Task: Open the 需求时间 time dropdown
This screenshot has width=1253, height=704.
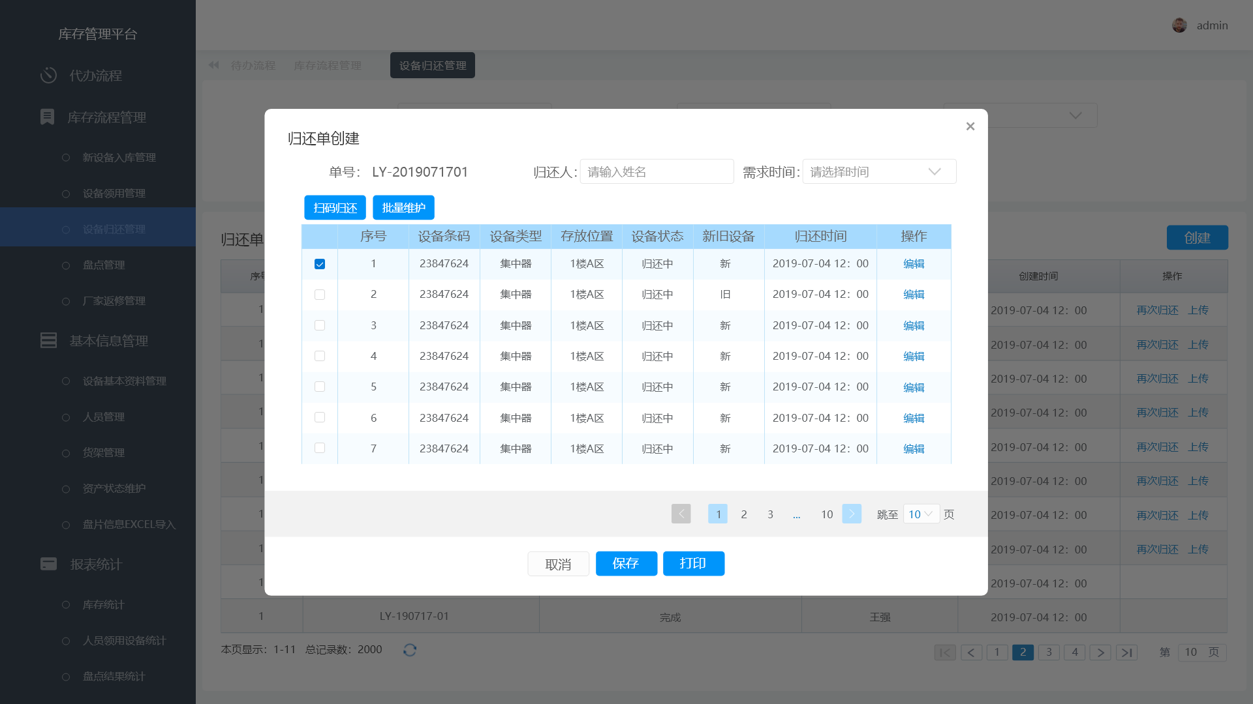Action: pyautogui.click(x=878, y=171)
